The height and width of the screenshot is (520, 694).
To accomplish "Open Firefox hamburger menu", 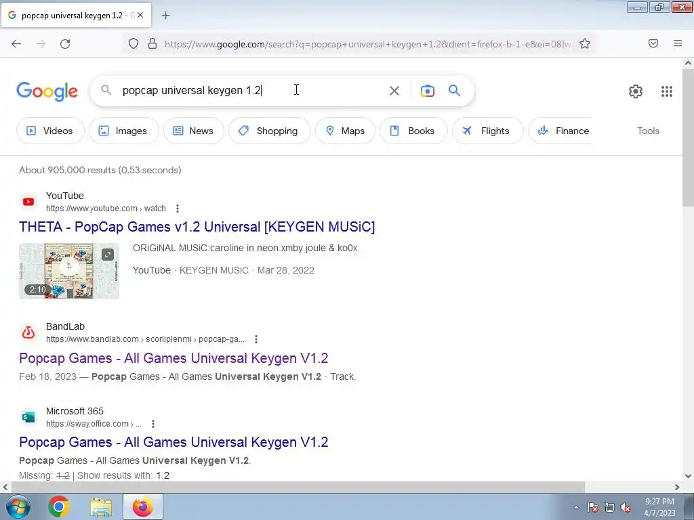I will 678,43.
